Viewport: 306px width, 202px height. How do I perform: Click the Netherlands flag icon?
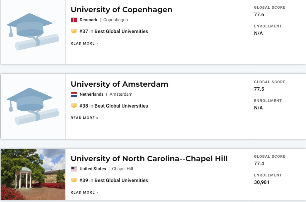[x=74, y=94]
